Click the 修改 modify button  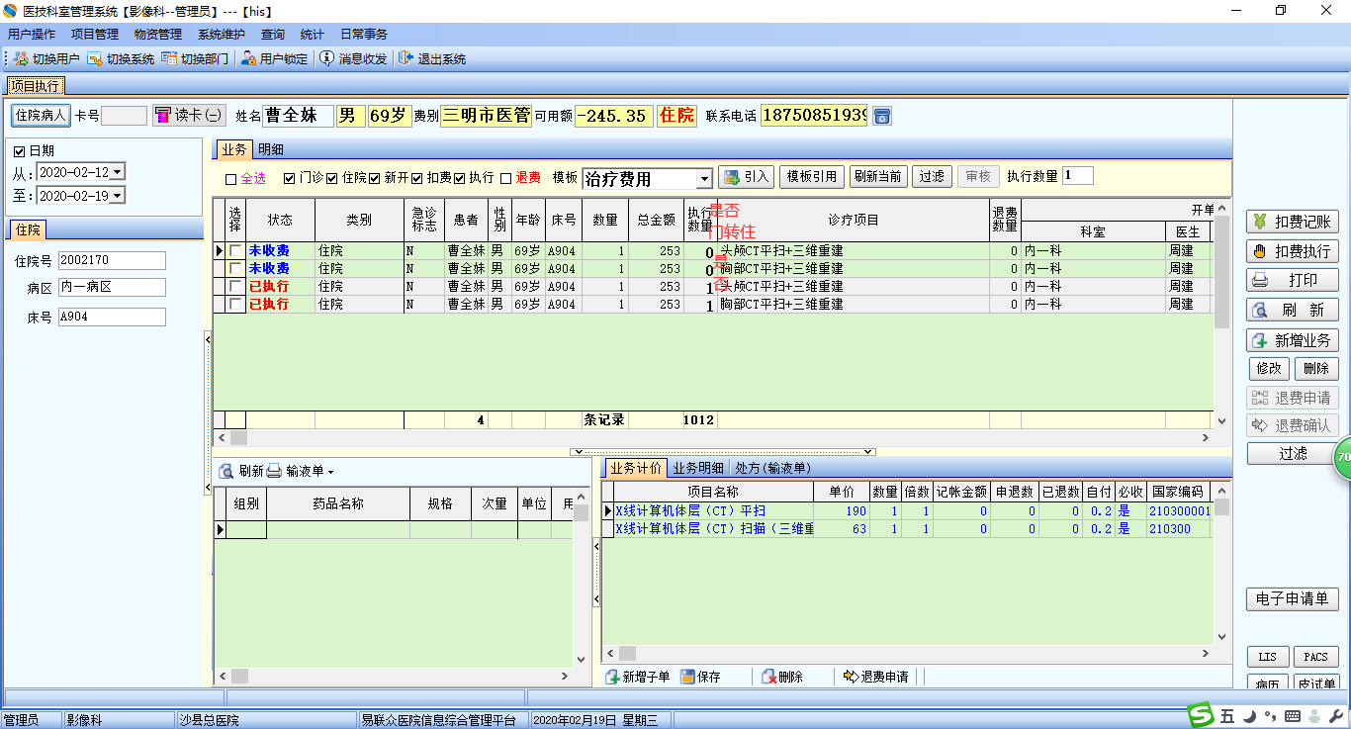1269,369
